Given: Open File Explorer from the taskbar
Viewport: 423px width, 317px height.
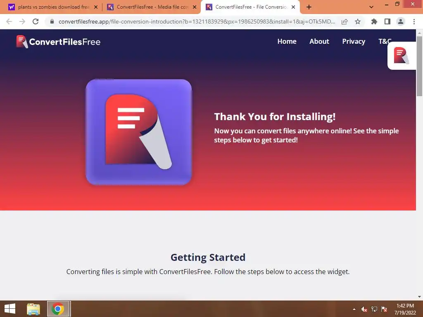Looking at the screenshot, I should 33,309.
